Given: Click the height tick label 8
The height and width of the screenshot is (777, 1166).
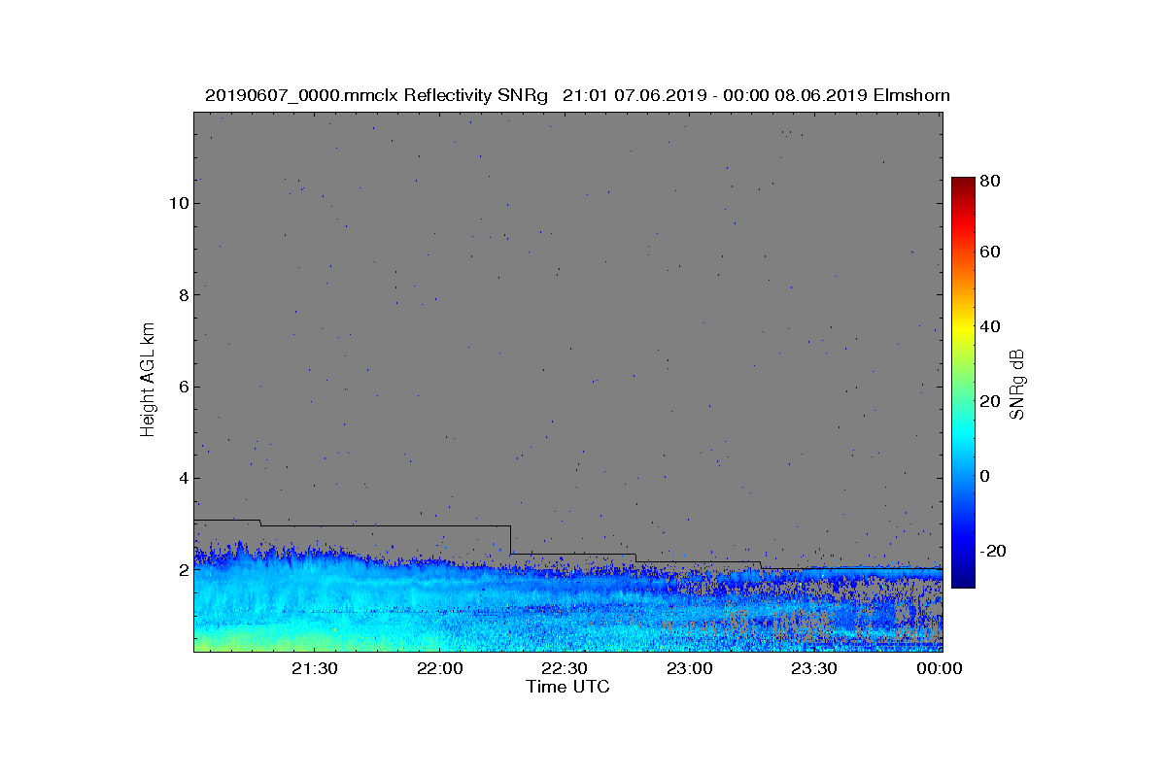Looking at the screenshot, I should coord(182,294).
